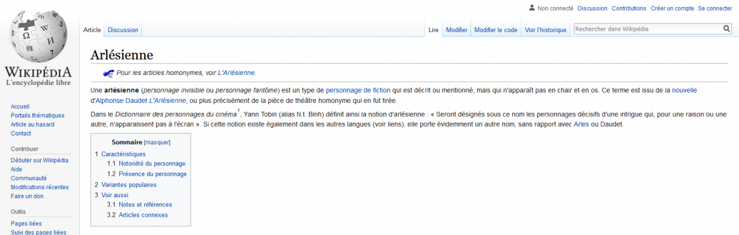This screenshot has height=235, width=739.
Task: Open Alphonse Daudet link
Action: pyautogui.click(x=122, y=101)
